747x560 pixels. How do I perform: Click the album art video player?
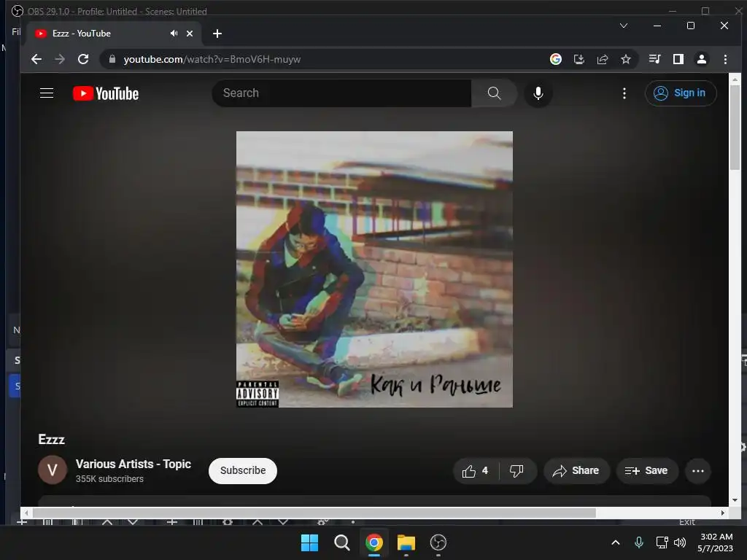374,269
